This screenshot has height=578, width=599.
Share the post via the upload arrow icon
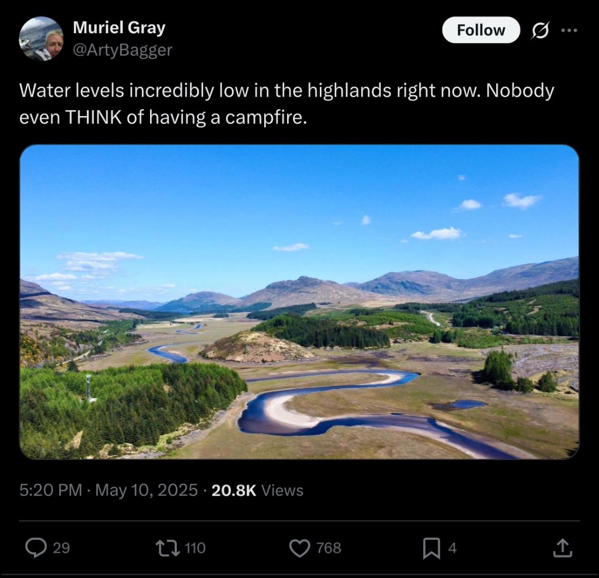pyautogui.click(x=563, y=548)
